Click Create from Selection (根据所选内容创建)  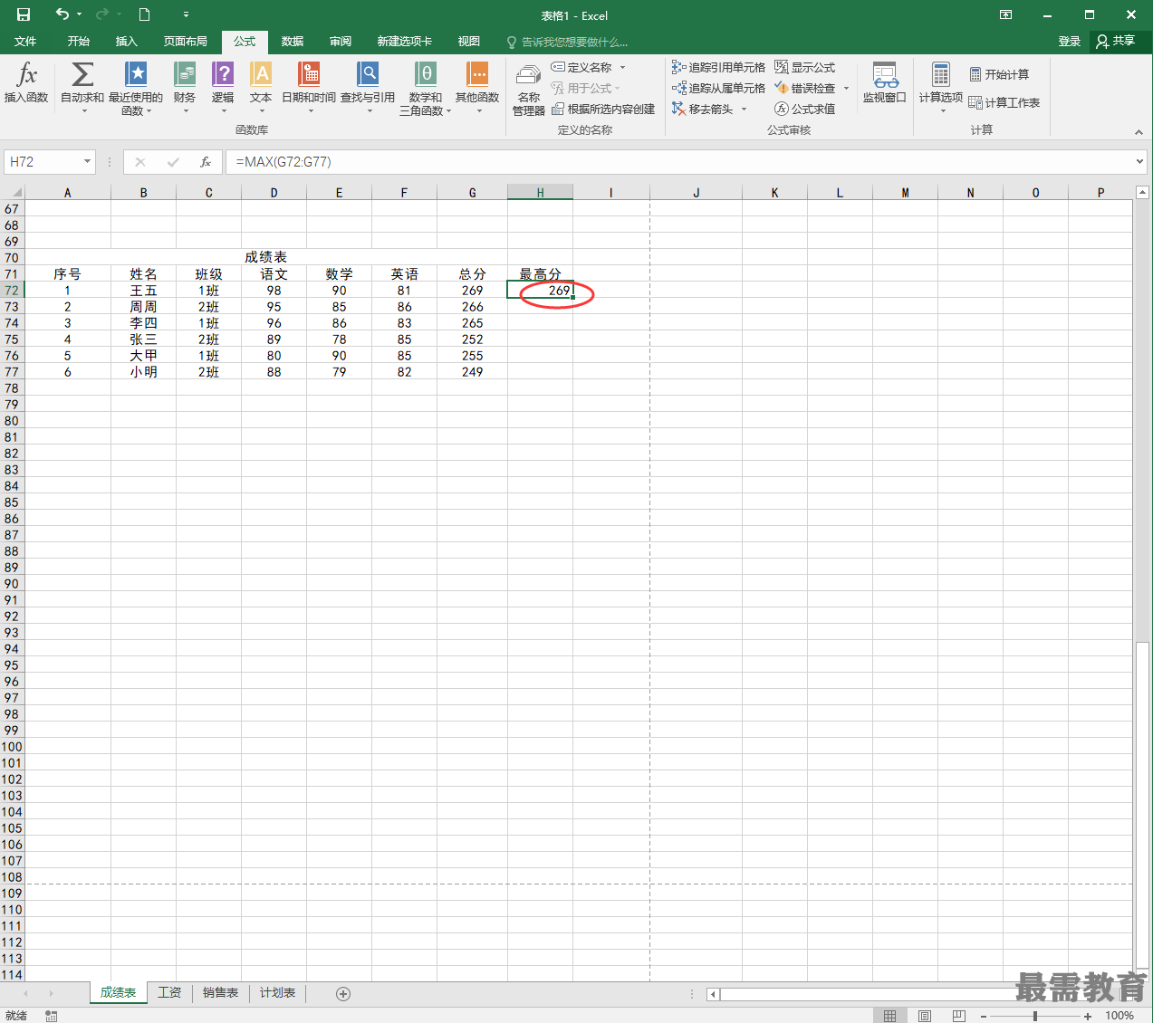pyautogui.click(x=603, y=110)
